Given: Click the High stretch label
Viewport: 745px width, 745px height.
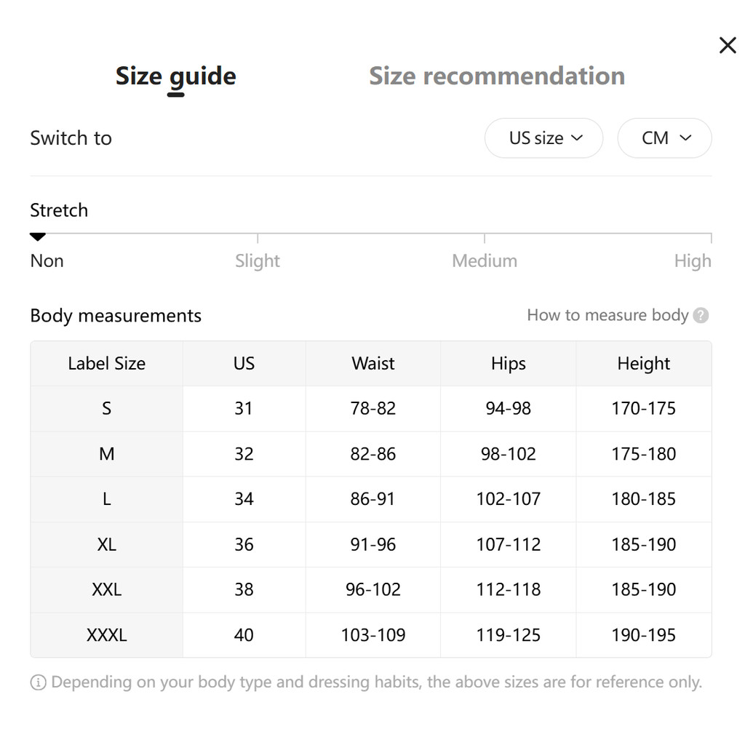Looking at the screenshot, I should click(x=692, y=260).
